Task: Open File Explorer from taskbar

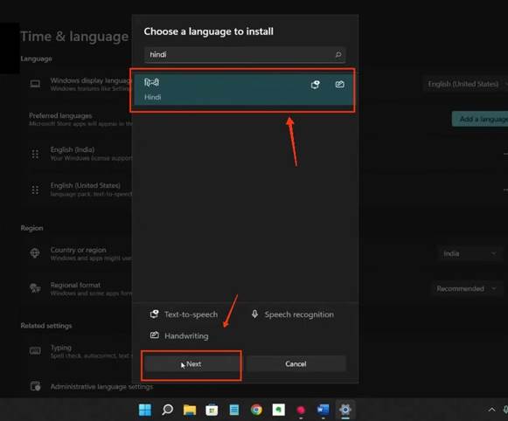Action: coord(190,410)
